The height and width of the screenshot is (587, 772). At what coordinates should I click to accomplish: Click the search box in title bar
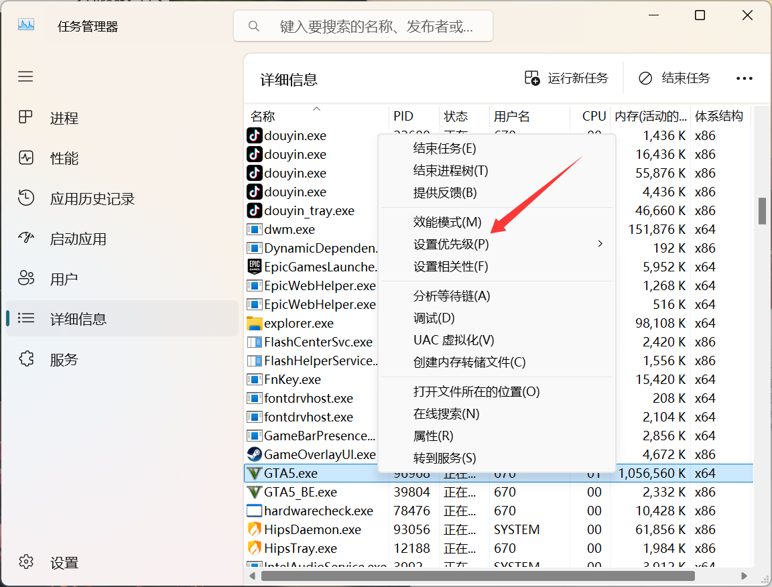pyautogui.click(x=363, y=27)
